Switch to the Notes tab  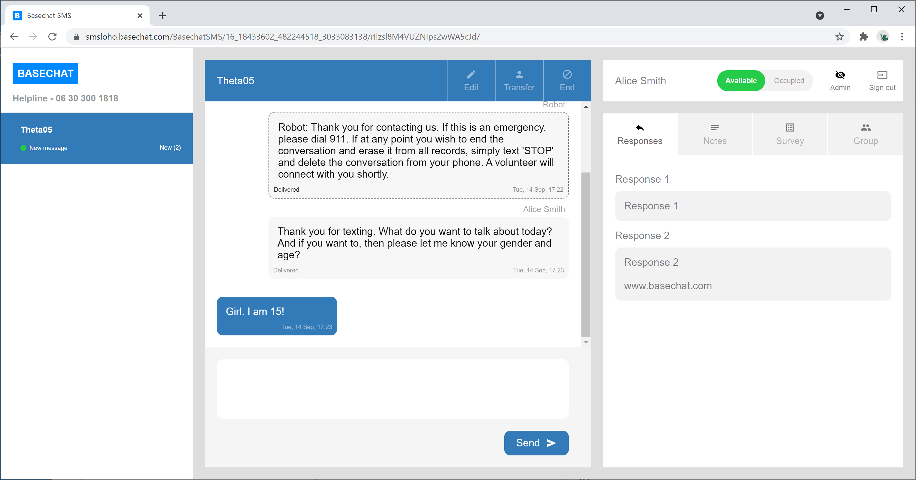point(715,134)
